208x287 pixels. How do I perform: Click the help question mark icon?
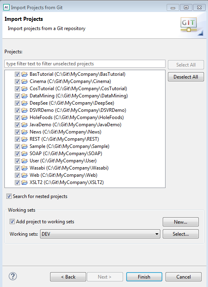click(13, 276)
